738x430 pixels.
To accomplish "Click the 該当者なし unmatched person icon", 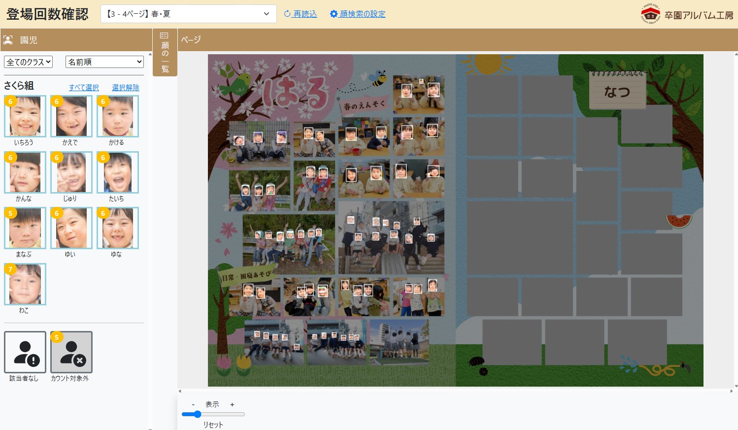I will pyautogui.click(x=25, y=352).
